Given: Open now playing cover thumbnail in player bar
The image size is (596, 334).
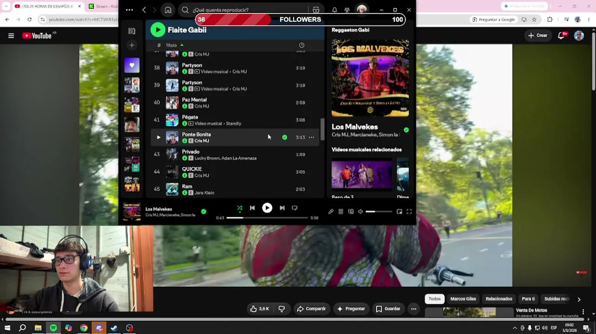Looking at the screenshot, I should click(x=132, y=212).
